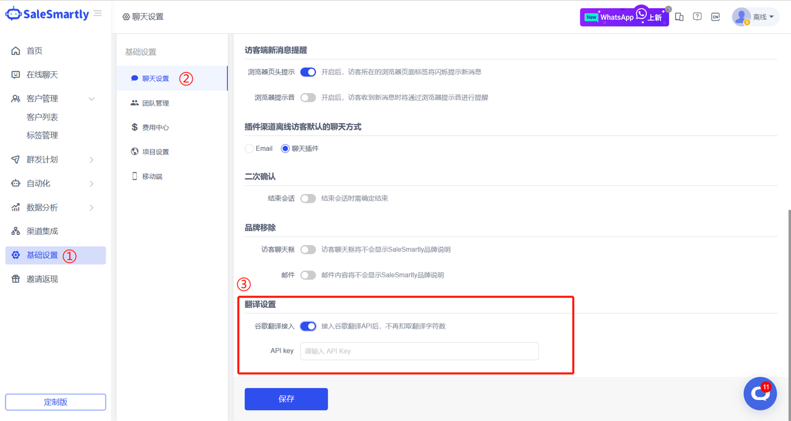Viewport: 791px width, 421px height.
Task: Click the 保存 button
Action: [x=286, y=399]
